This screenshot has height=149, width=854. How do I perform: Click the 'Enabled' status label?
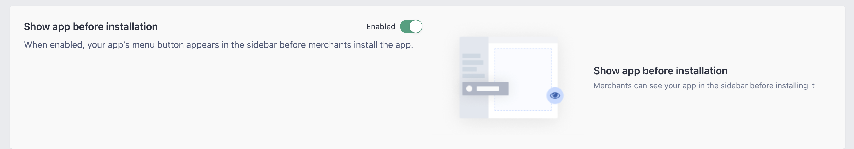381,26
